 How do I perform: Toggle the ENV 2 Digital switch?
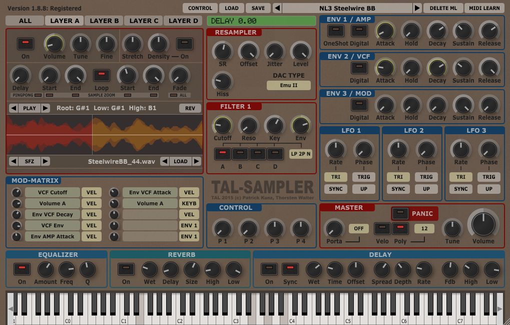(359, 68)
